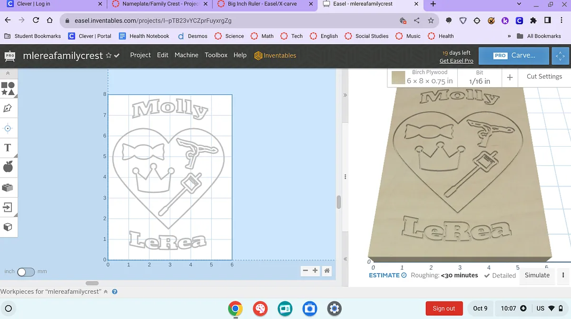Bookmark page with star icon
This screenshot has height=319, width=571.
(431, 20)
